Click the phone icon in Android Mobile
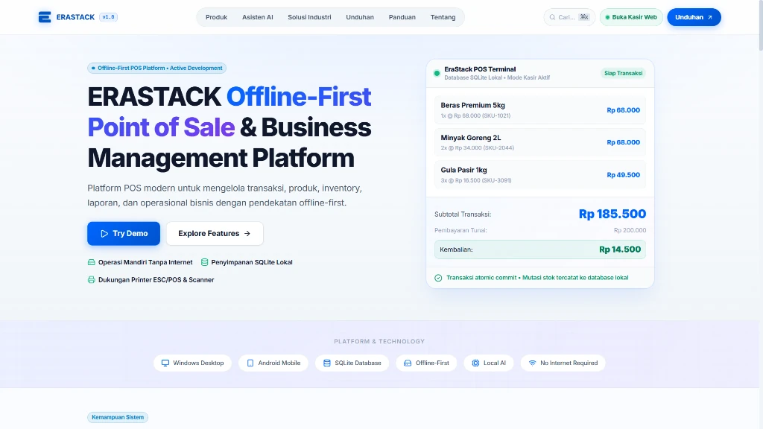The width and height of the screenshot is (763, 429). (x=250, y=363)
